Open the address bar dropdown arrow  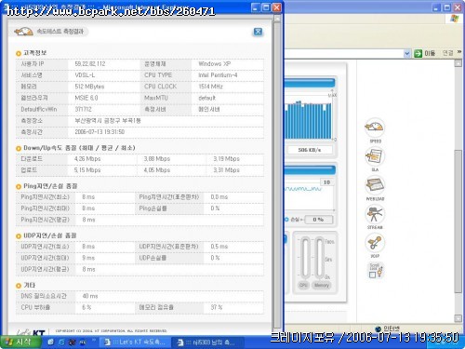pos(406,53)
